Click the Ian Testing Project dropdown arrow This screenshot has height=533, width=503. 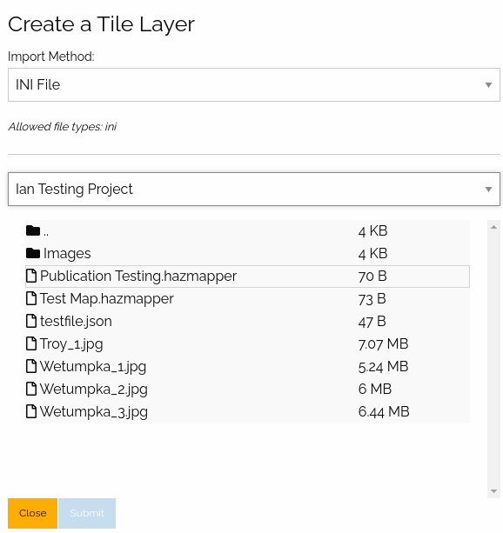point(488,190)
